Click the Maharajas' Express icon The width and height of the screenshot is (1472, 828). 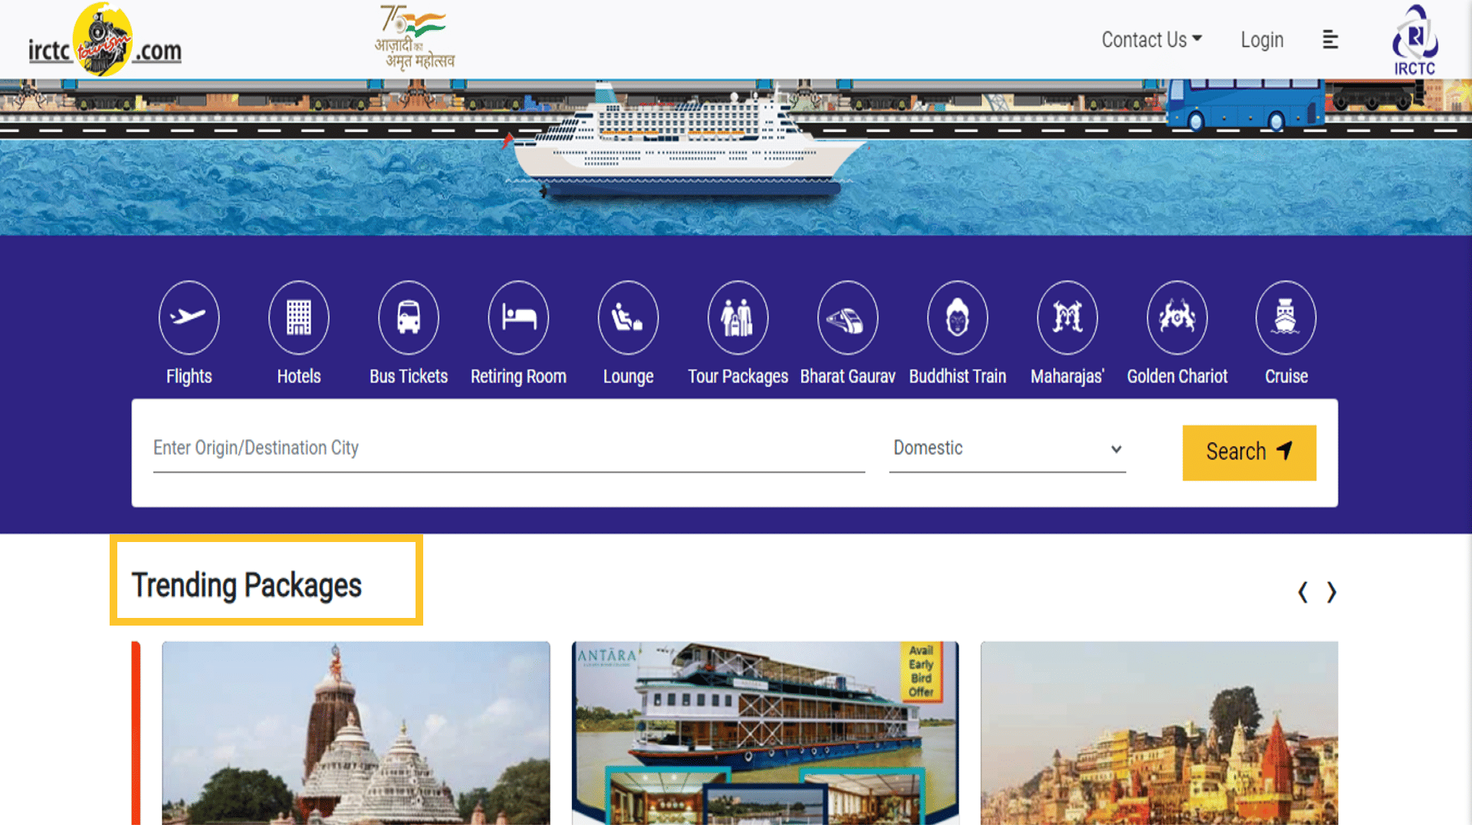coord(1067,317)
